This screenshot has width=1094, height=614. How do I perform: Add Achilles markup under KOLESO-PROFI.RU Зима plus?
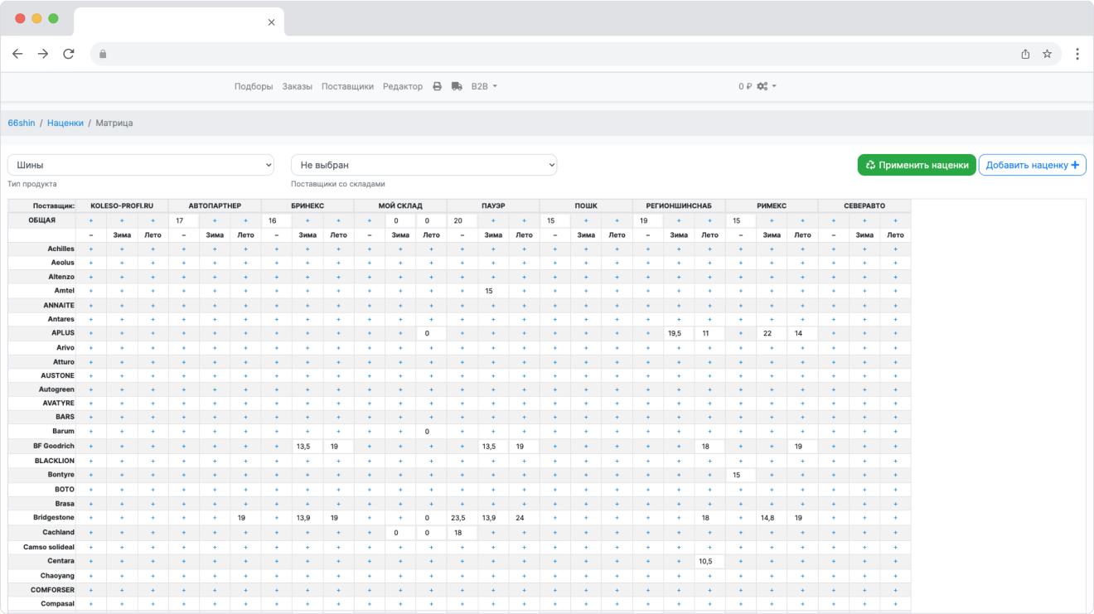122,249
